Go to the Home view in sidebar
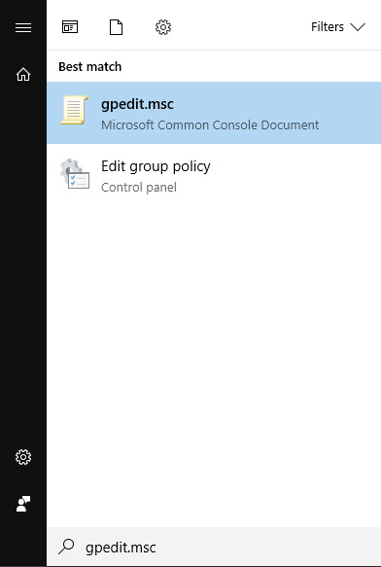 click(x=23, y=74)
